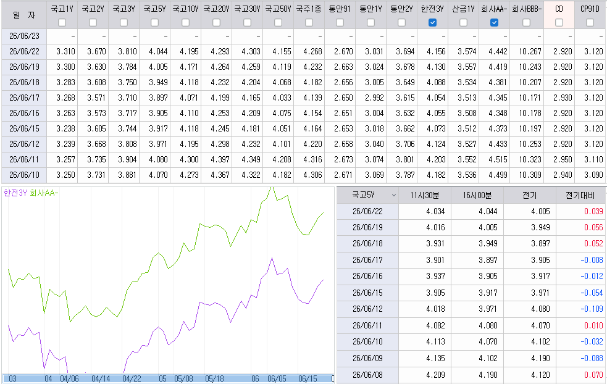
Task: Click the 일 자 column header
Action: tap(24, 15)
